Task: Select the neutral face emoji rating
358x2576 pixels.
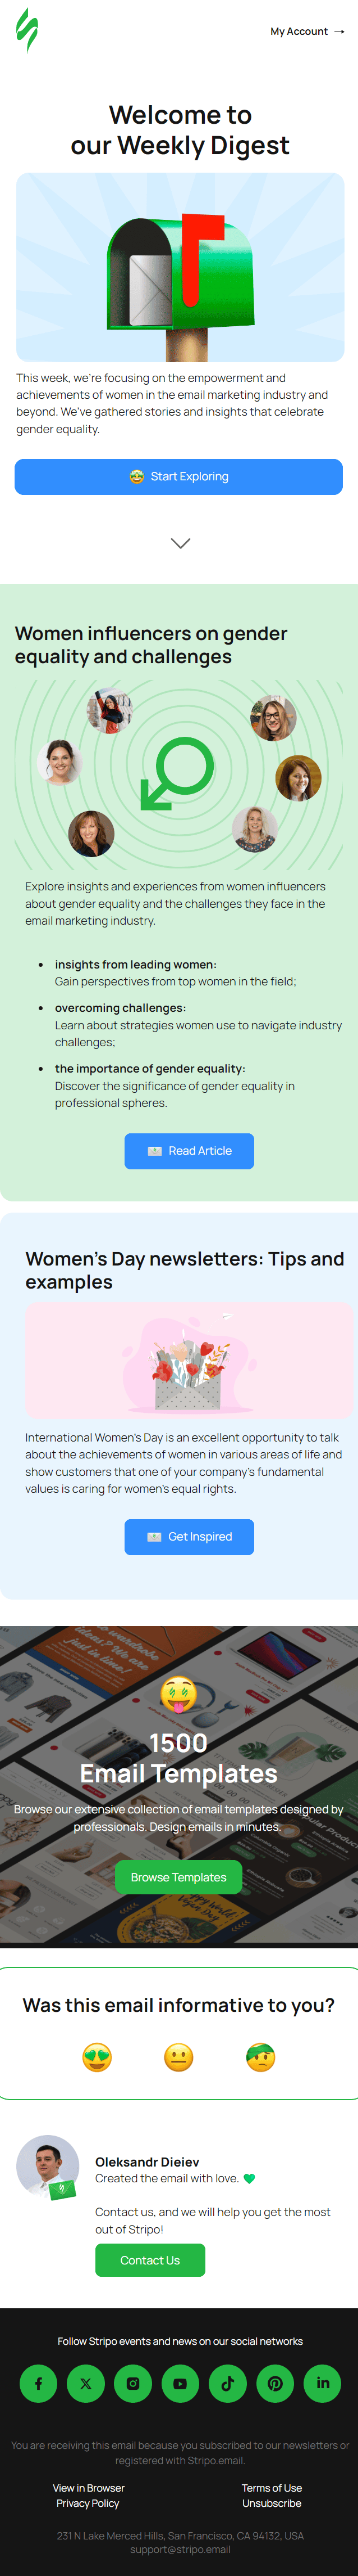Action: coord(178,2057)
